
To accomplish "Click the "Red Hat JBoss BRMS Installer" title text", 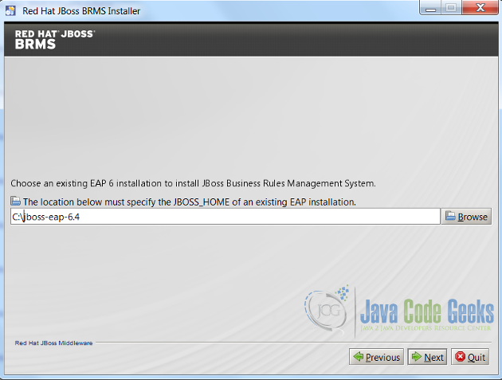I will click(x=81, y=11).
